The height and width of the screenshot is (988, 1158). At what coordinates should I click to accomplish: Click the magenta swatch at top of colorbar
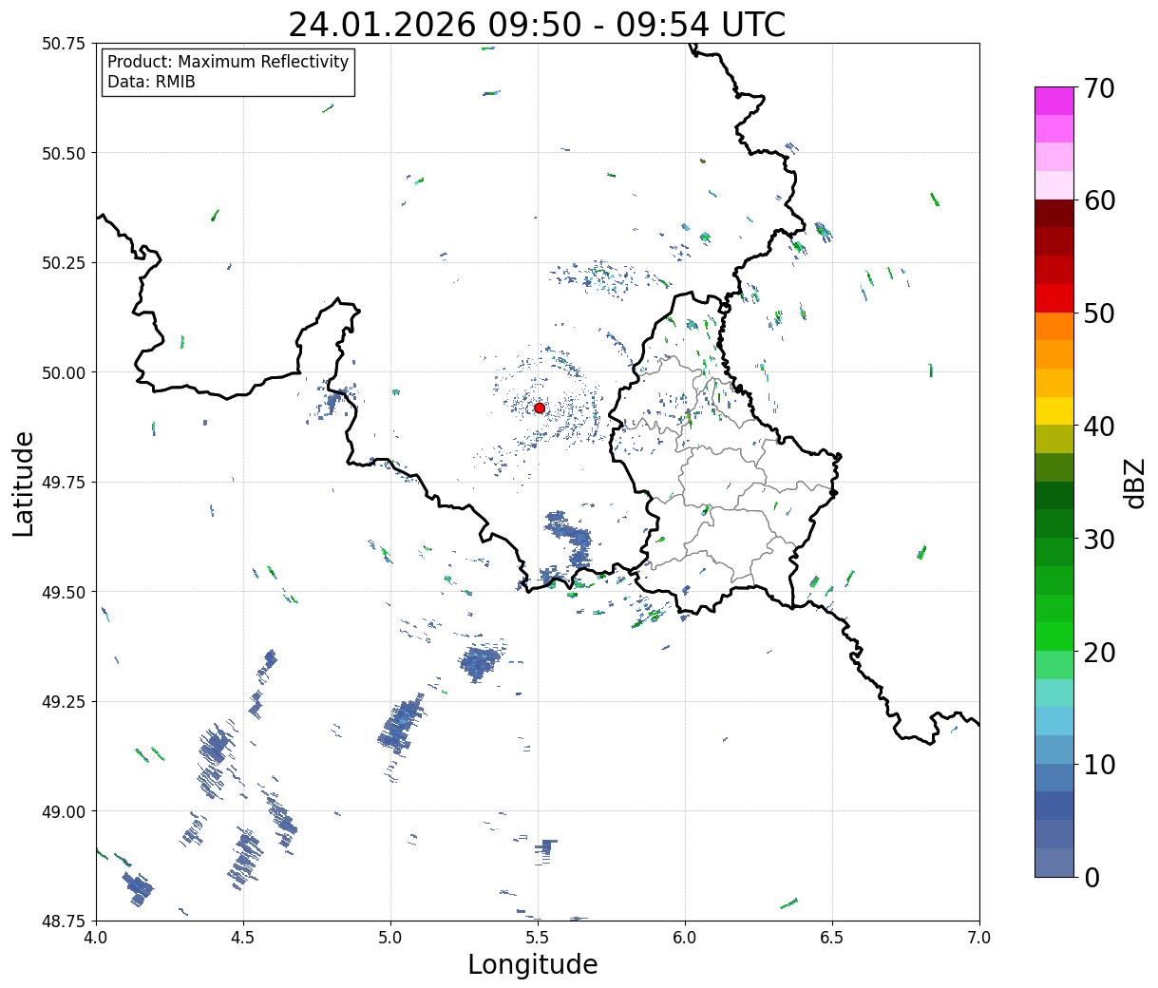pos(1054,101)
